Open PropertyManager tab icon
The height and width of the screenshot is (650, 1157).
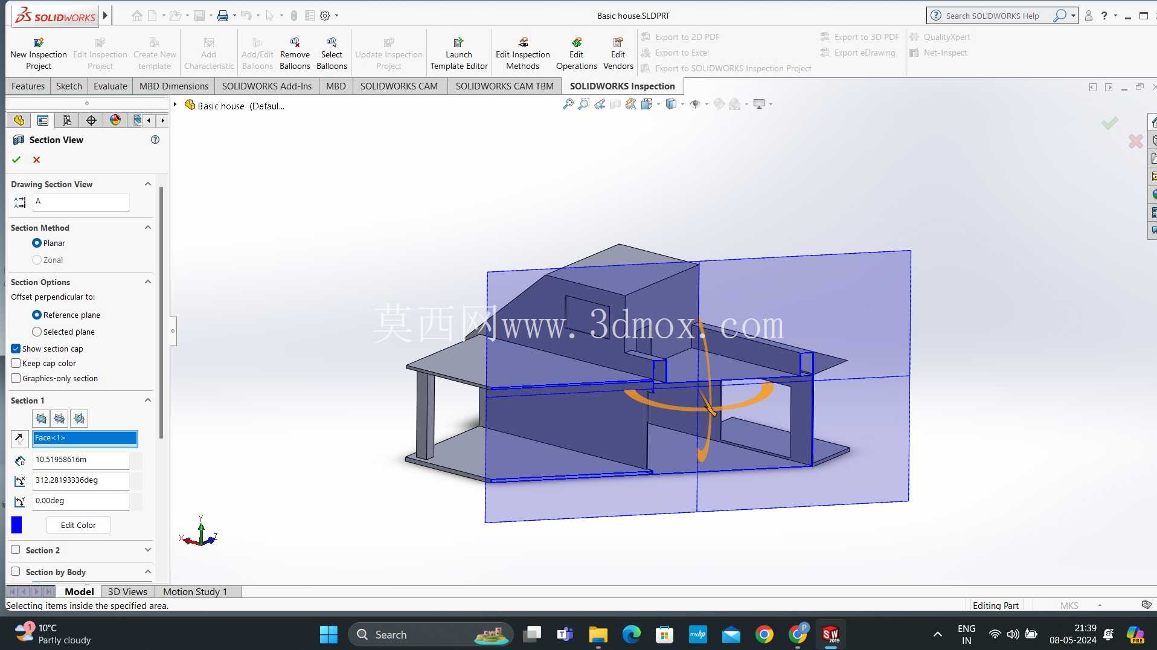click(42, 120)
